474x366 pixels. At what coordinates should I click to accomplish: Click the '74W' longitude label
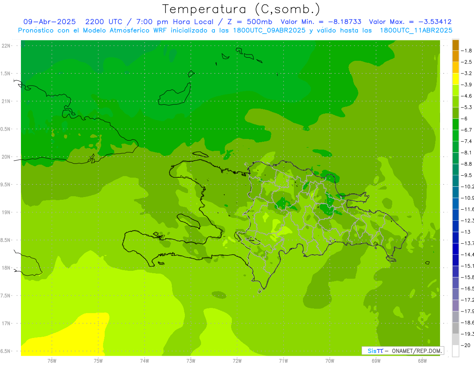point(145,361)
